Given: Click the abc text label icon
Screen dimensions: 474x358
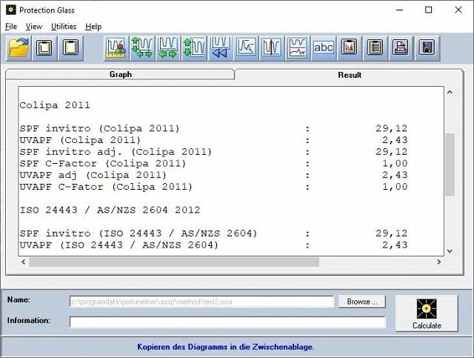Looking at the screenshot, I should (x=324, y=48).
